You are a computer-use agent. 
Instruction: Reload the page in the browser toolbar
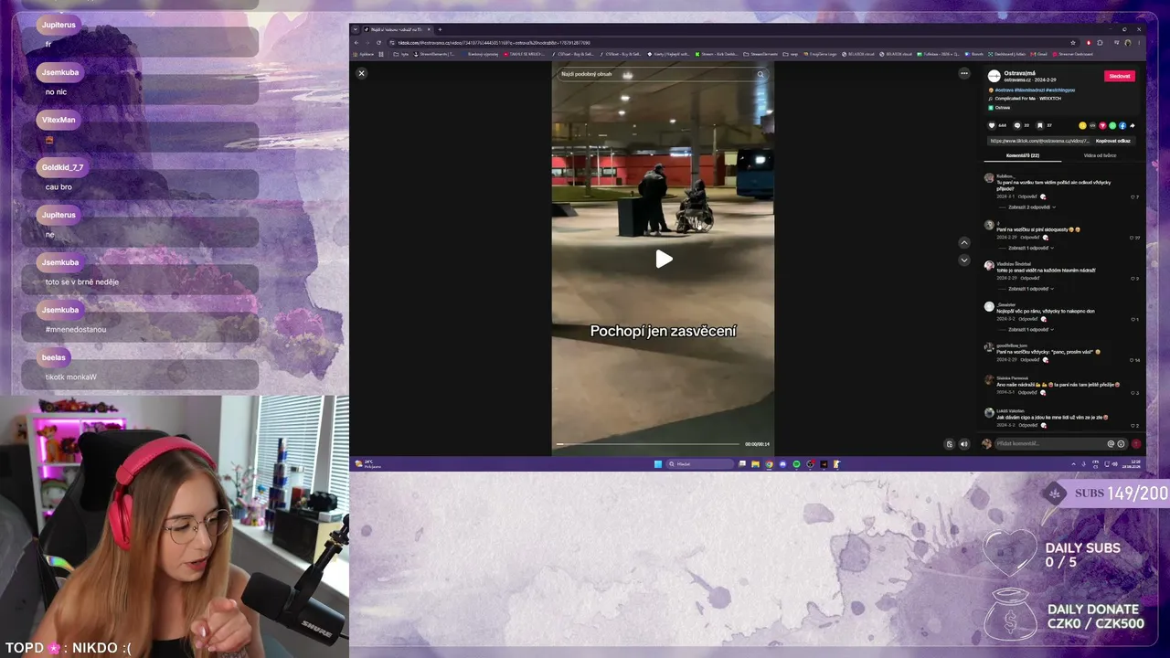378,42
